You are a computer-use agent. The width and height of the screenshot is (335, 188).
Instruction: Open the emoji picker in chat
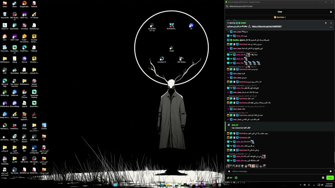pyautogui.click(x=331, y=171)
